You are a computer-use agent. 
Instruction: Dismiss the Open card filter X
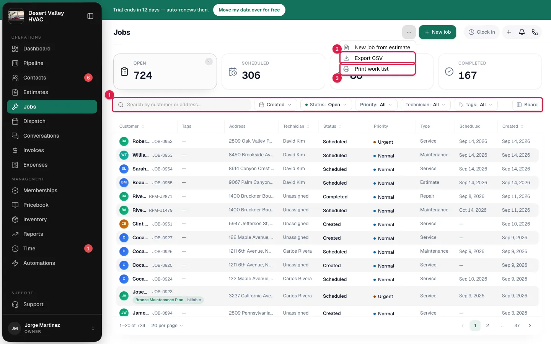209,62
